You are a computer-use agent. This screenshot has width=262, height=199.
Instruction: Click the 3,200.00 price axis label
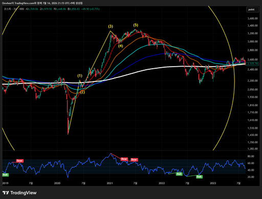253,33
